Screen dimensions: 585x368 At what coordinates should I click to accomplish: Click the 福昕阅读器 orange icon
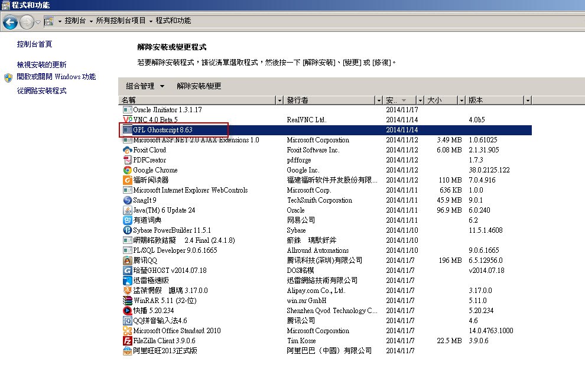127,180
